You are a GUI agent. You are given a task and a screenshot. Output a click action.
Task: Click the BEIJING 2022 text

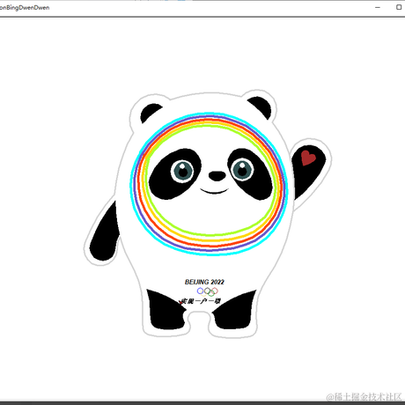point(204,282)
